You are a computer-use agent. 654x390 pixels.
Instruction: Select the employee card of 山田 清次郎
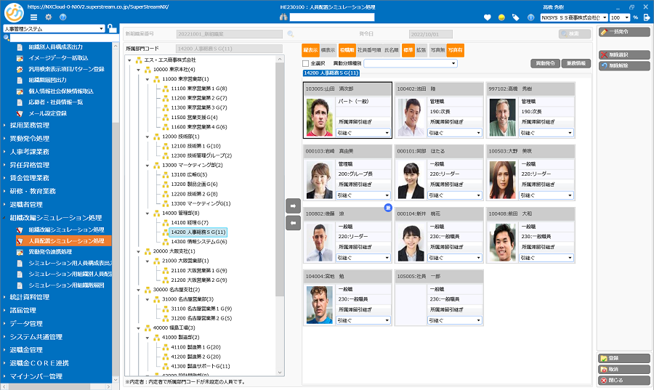pos(347,110)
